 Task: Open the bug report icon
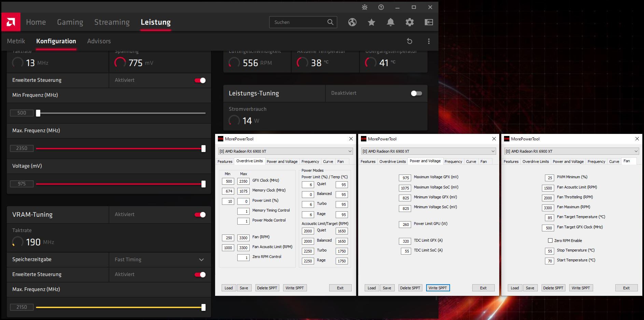[x=365, y=7]
